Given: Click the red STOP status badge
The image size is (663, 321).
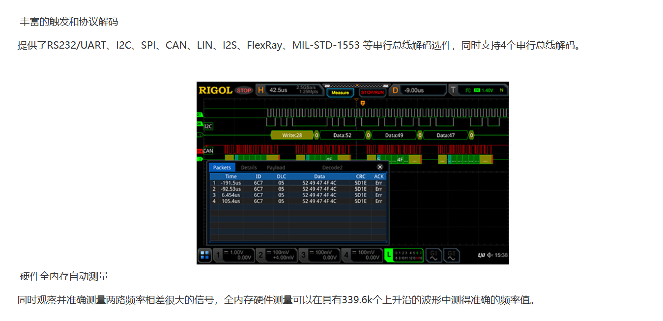Looking at the screenshot, I should pos(244,90).
